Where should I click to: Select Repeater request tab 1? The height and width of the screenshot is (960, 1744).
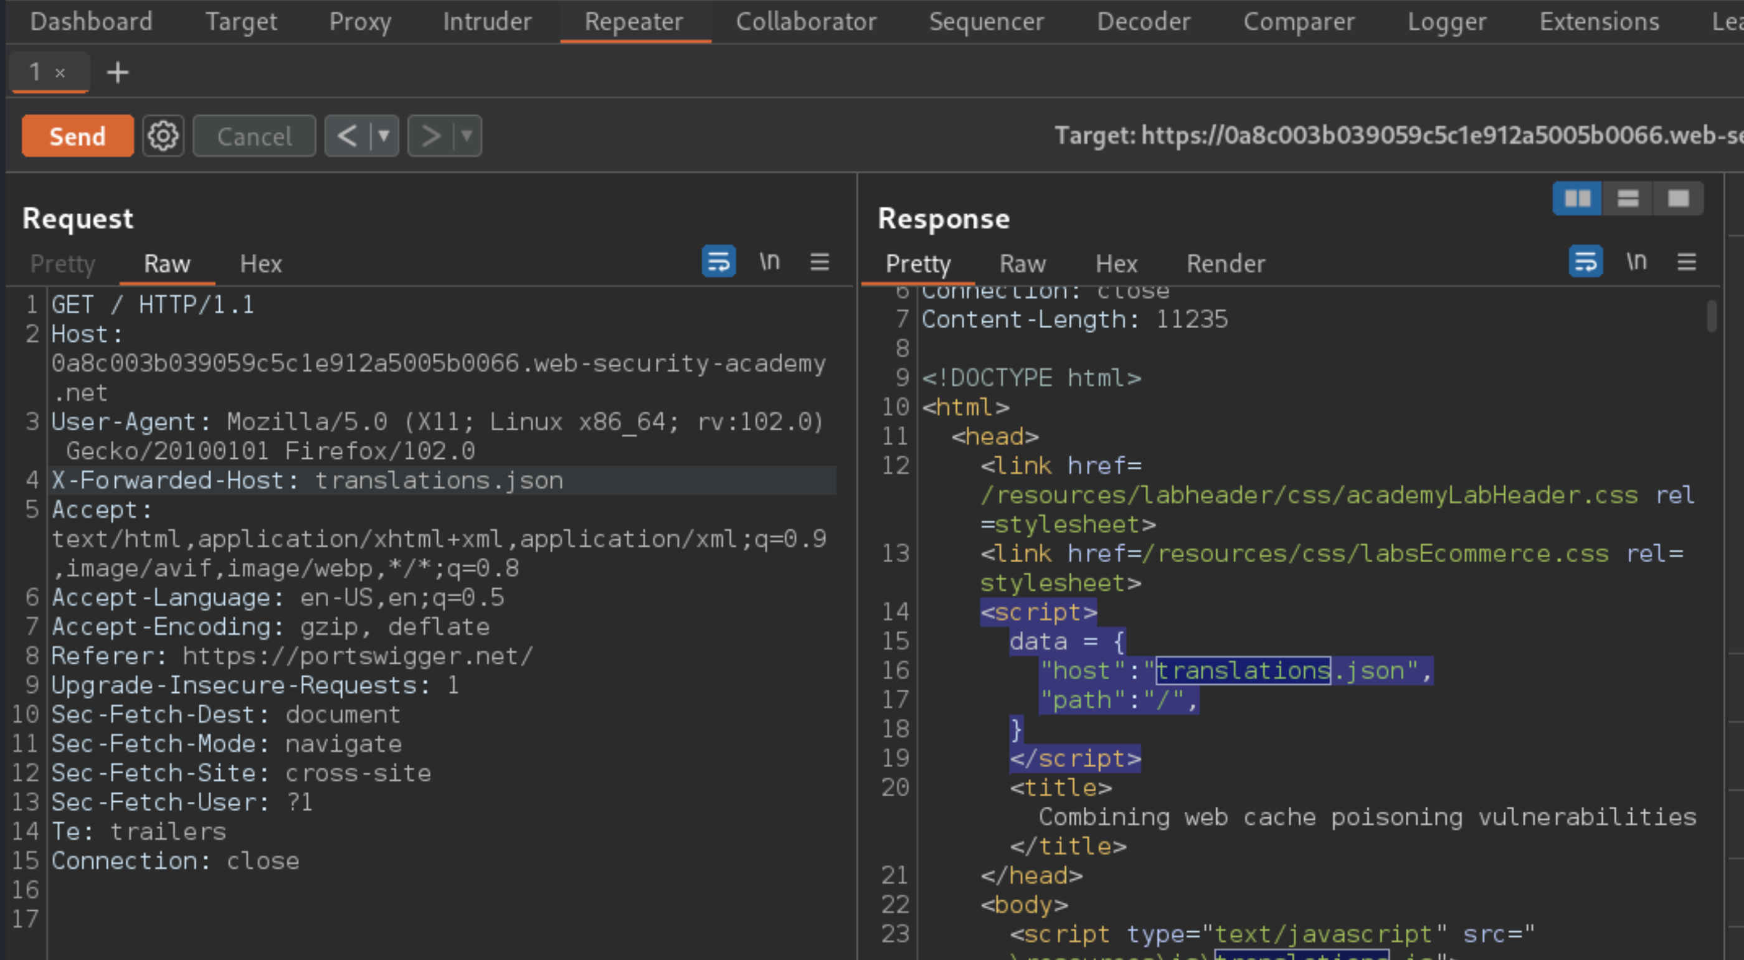(x=36, y=72)
